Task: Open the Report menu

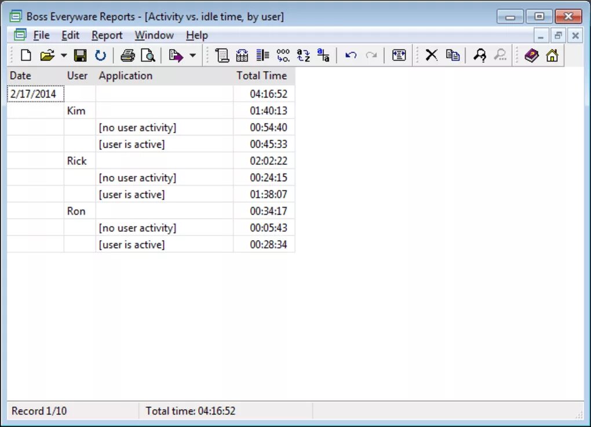Action: (107, 35)
